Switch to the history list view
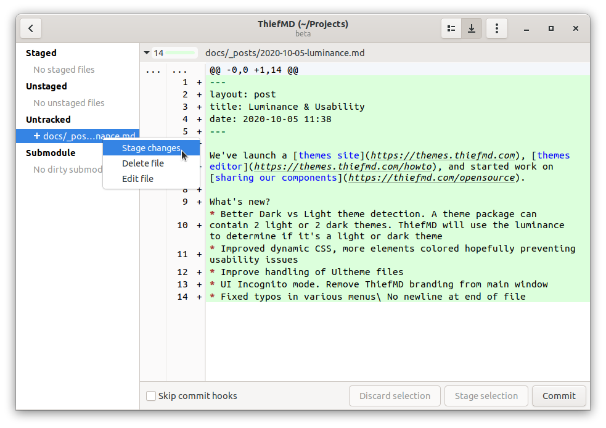The image size is (606, 428). pos(451,28)
